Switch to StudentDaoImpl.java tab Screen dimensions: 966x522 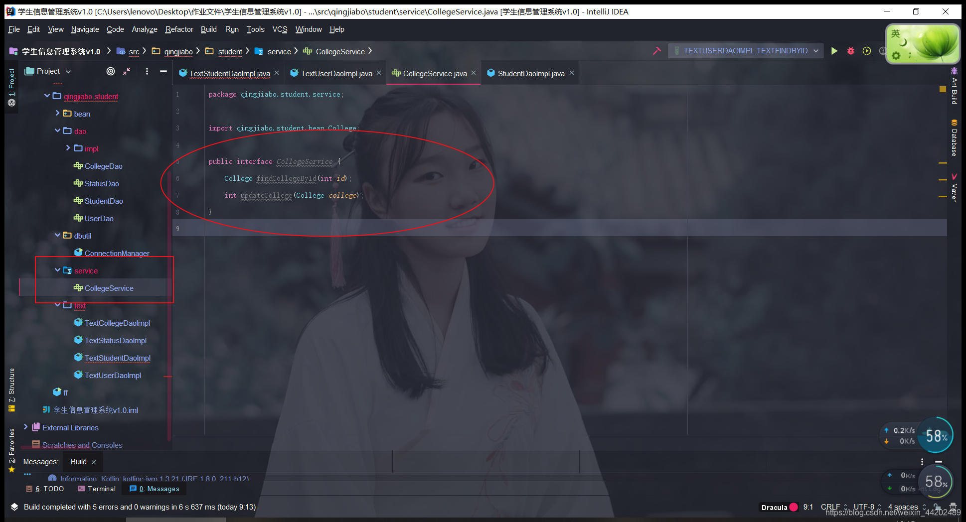click(x=531, y=73)
